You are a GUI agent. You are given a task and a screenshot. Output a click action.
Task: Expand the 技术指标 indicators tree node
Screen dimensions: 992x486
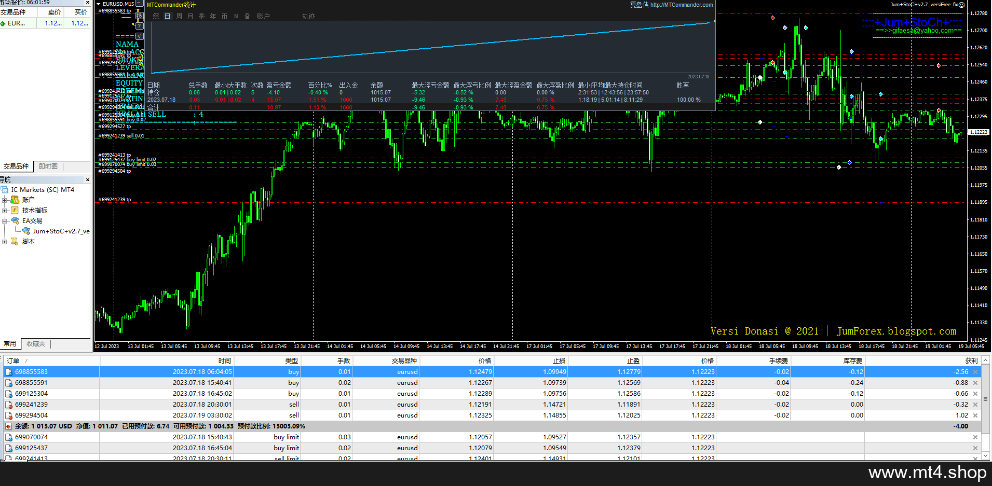tap(4, 211)
